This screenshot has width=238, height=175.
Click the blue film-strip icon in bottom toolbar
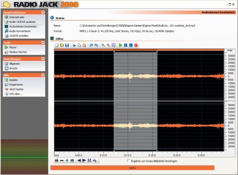pos(72,160)
